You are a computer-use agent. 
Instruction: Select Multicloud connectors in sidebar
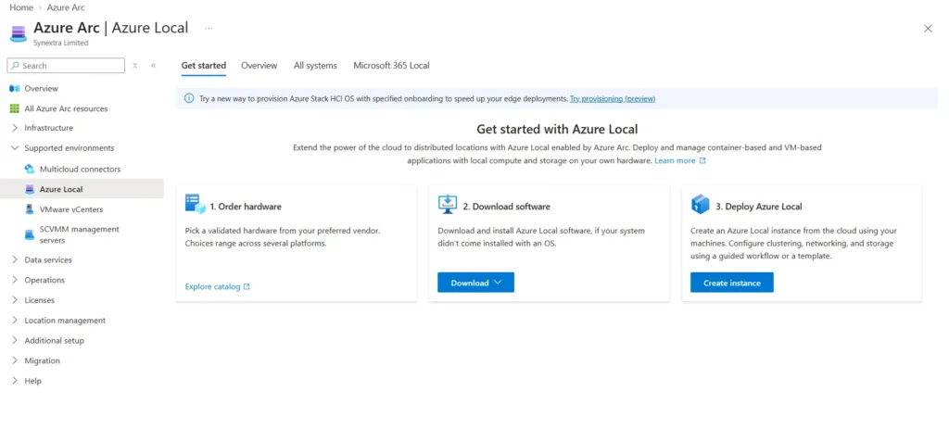82,169
